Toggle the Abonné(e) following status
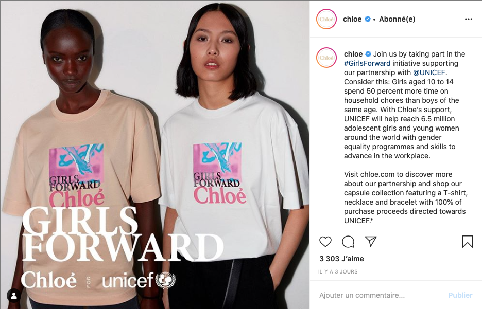 point(397,19)
